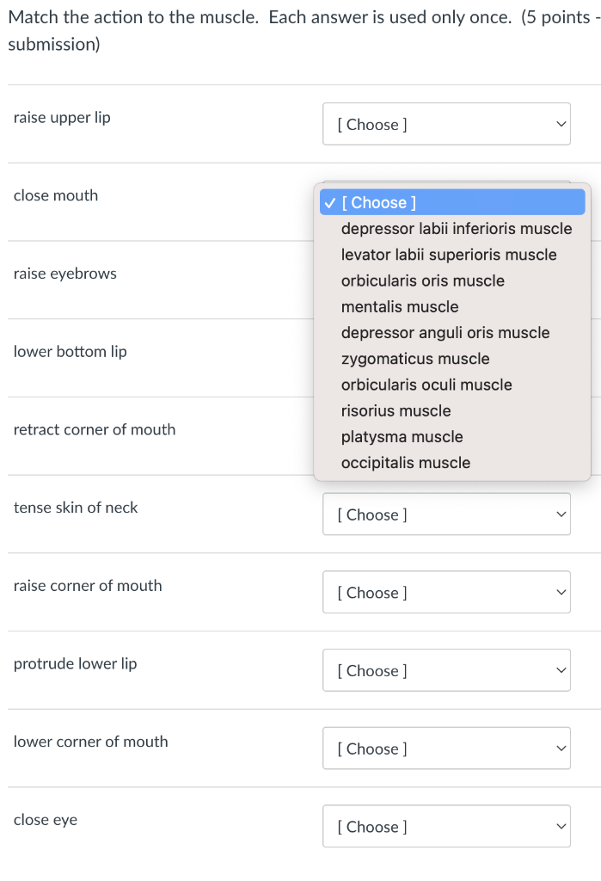Open the 'raise upper lip' dropdown

pyautogui.click(x=446, y=125)
